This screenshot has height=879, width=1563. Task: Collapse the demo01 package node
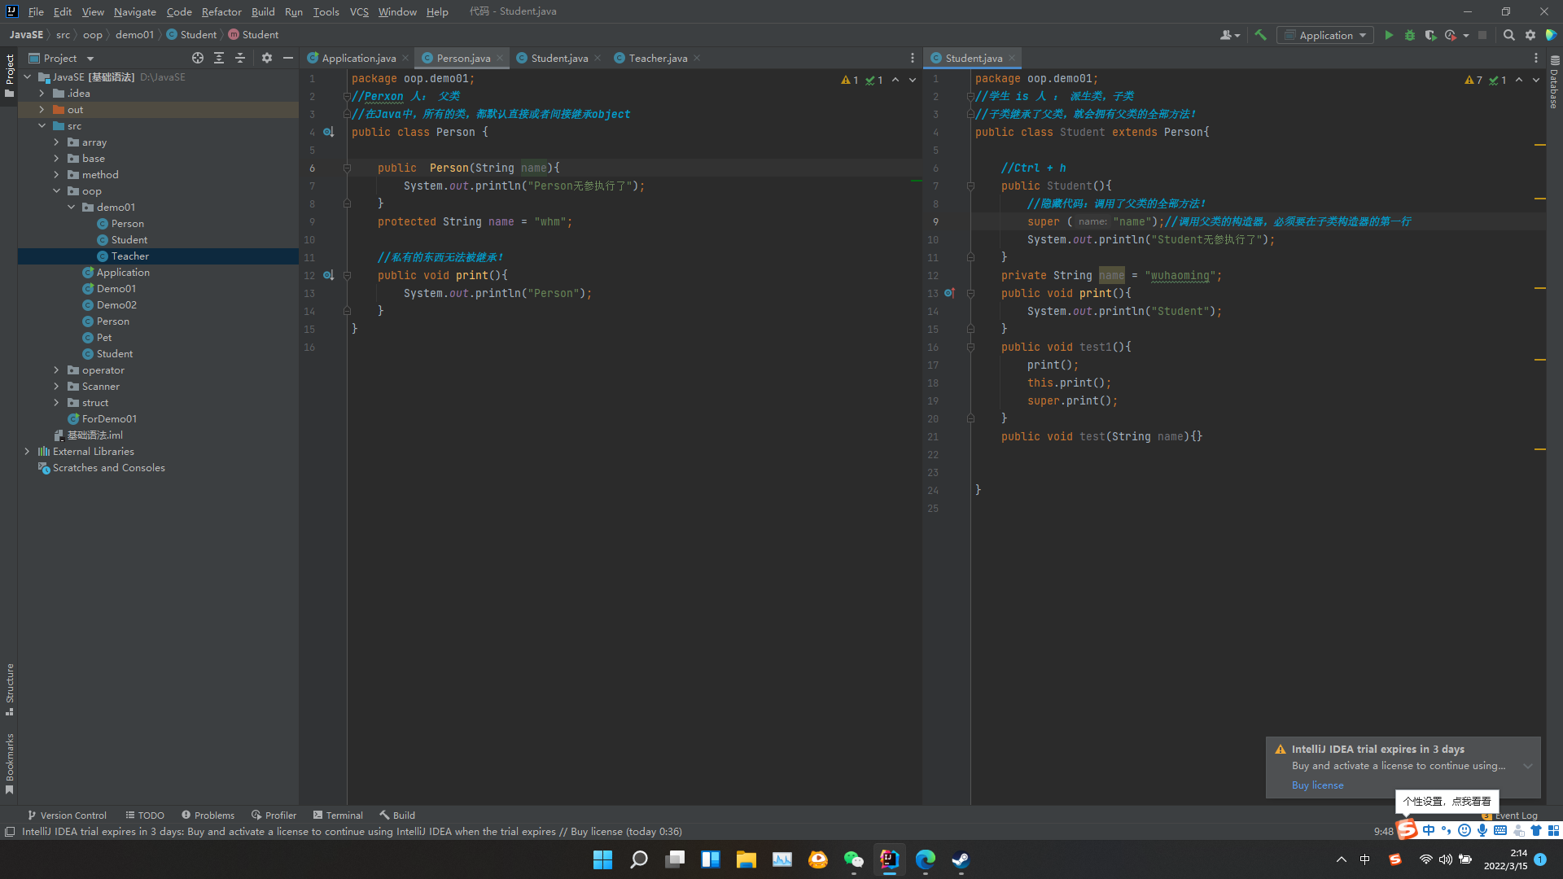point(72,208)
